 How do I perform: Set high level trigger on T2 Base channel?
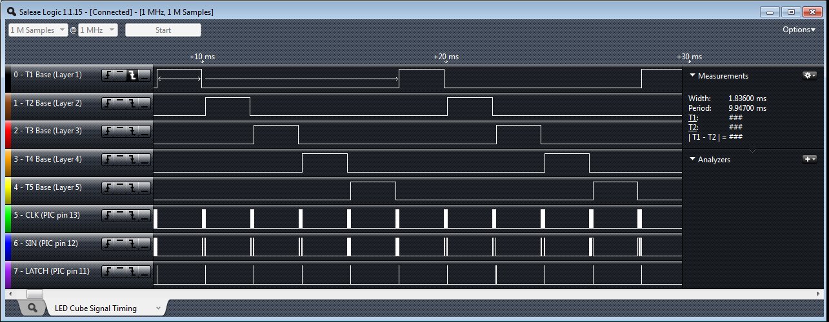[119, 104]
